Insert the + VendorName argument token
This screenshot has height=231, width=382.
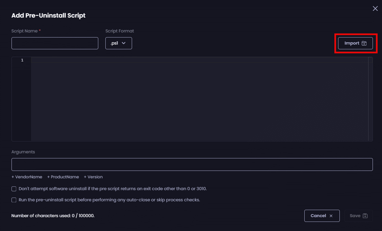tap(27, 177)
